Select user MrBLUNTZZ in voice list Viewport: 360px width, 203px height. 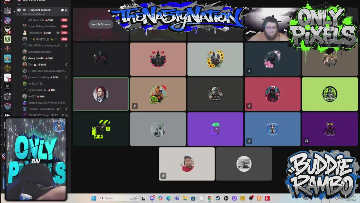click(45, 83)
